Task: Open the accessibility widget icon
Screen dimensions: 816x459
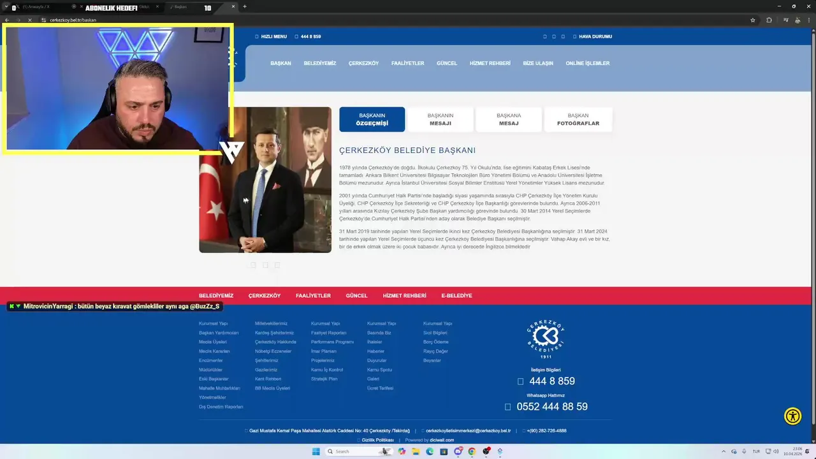Action: point(792,416)
